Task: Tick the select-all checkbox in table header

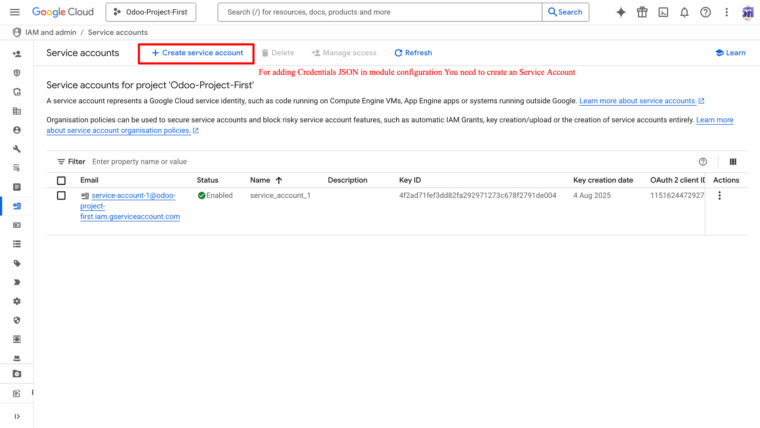Action: (x=61, y=181)
